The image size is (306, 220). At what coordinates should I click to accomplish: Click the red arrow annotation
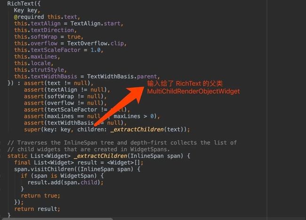point(119,106)
